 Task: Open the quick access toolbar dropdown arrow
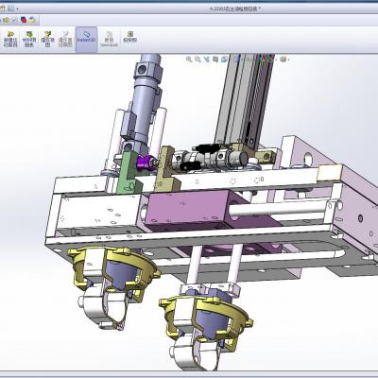(x=17, y=9)
